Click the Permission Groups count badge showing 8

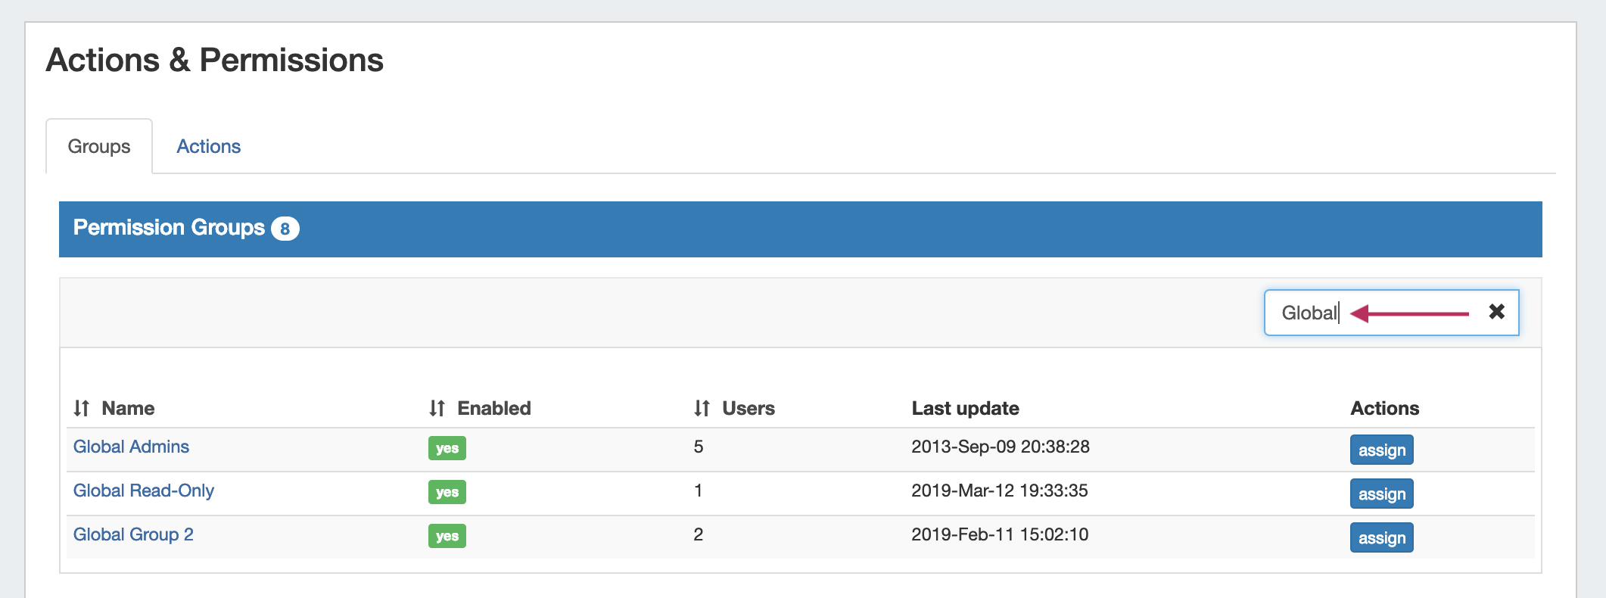285,229
